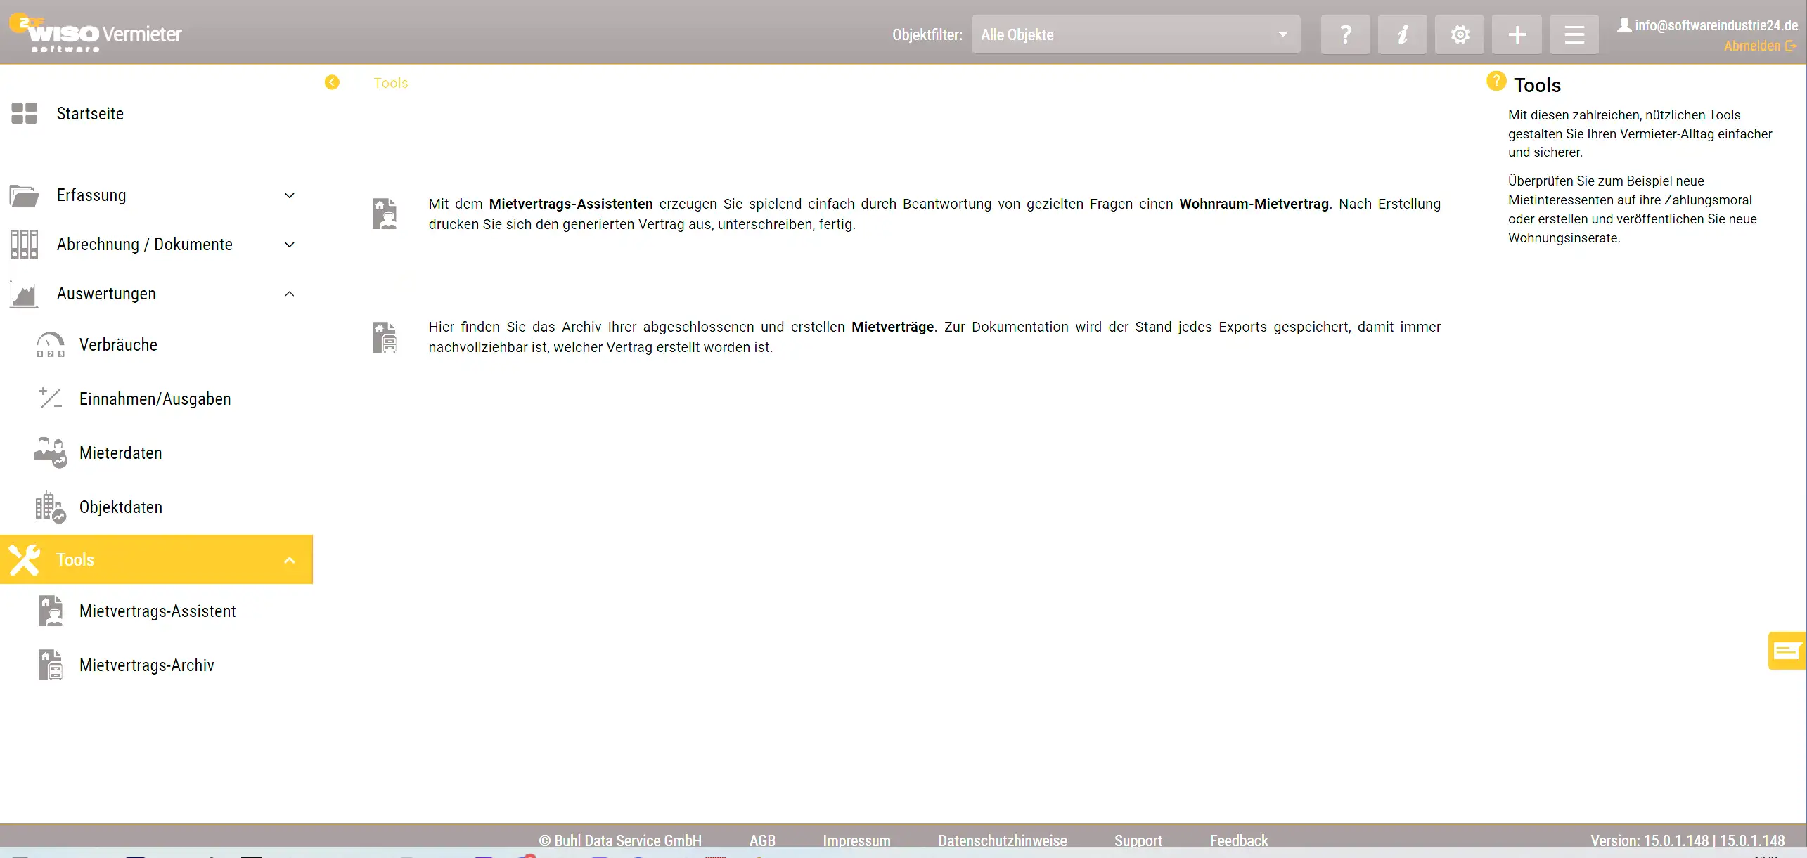Go to Startseite in the sidebar
Image resolution: width=1807 pixels, height=858 pixels.
point(90,114)
